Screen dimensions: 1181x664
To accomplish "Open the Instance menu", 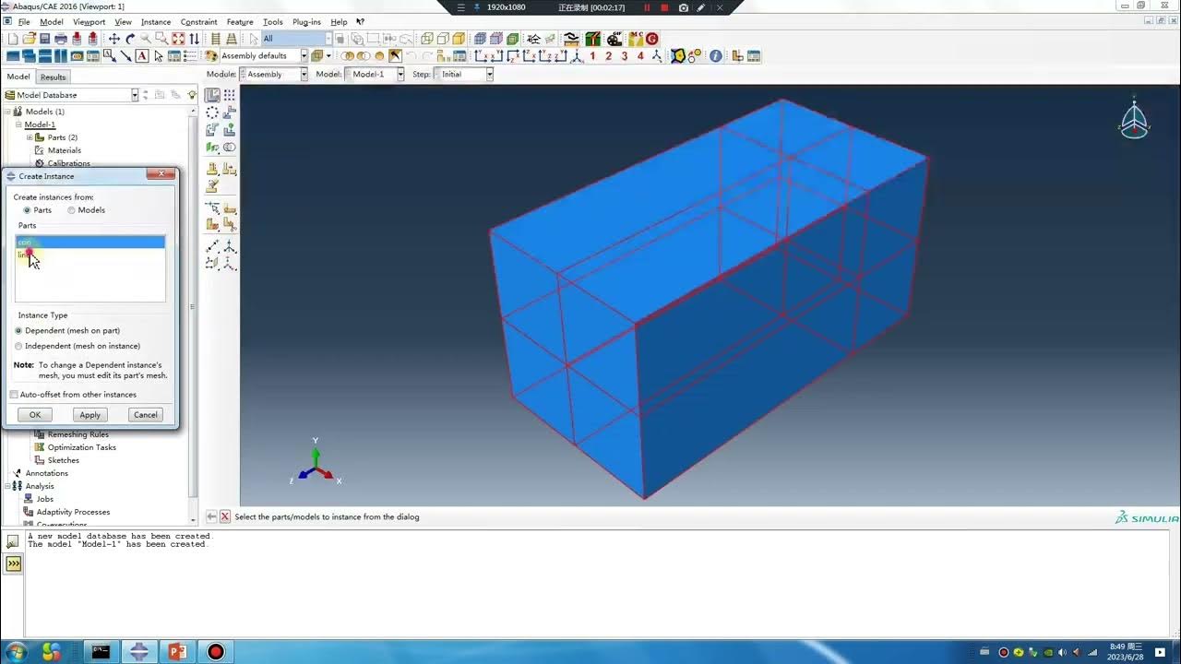I will [156, 21].
